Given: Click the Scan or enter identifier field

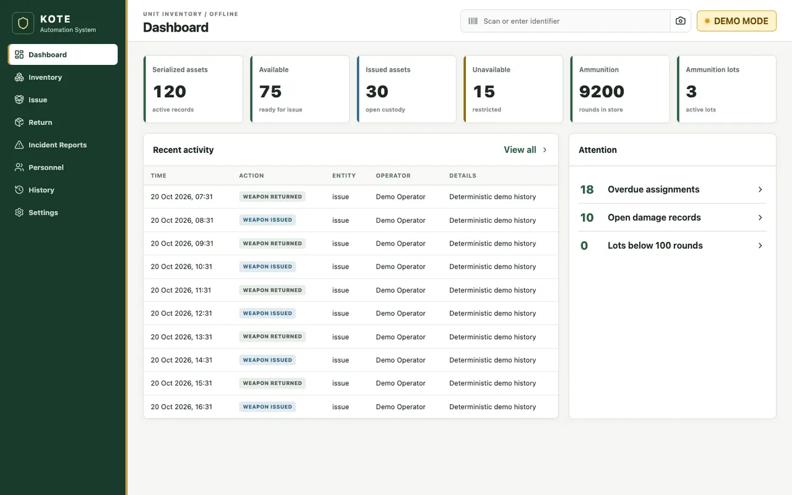Looking at the screenshot, I should 566,21.
